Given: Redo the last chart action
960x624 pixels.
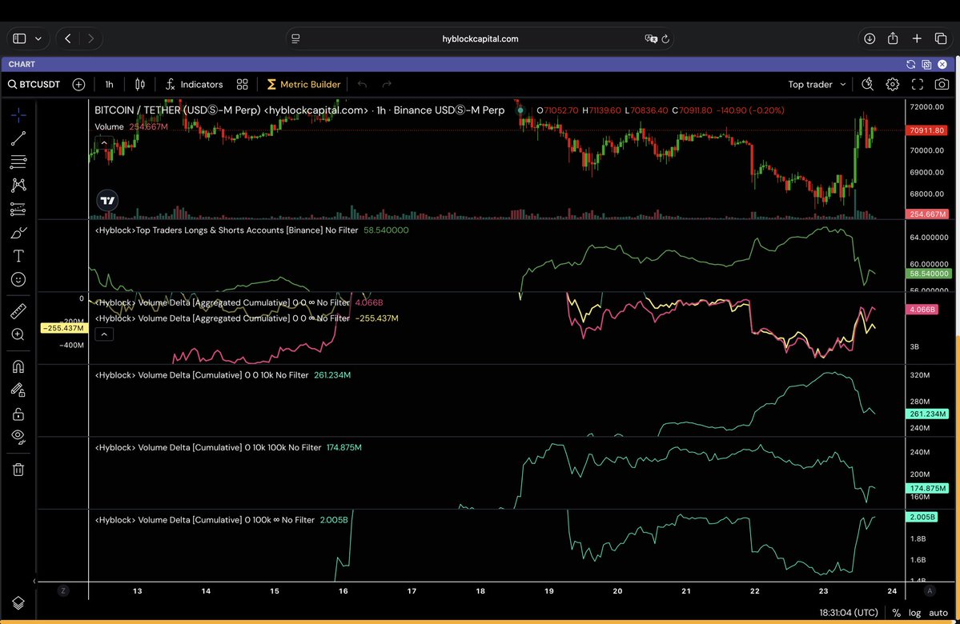Looking at the screenshot, I should coord(387,85).
